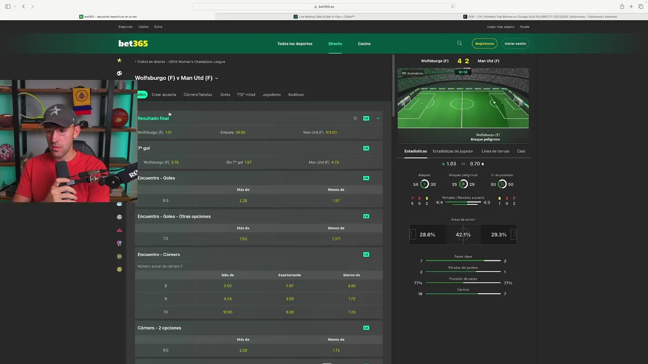The image size is (648, 364).
Task: Click the CA badge on Encuentro - Córners
Action: pos(366,254)
